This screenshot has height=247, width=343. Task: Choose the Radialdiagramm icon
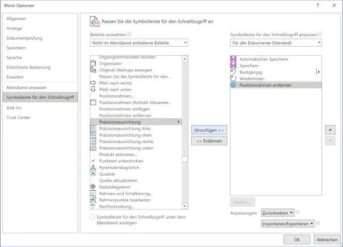coord(93,186)
